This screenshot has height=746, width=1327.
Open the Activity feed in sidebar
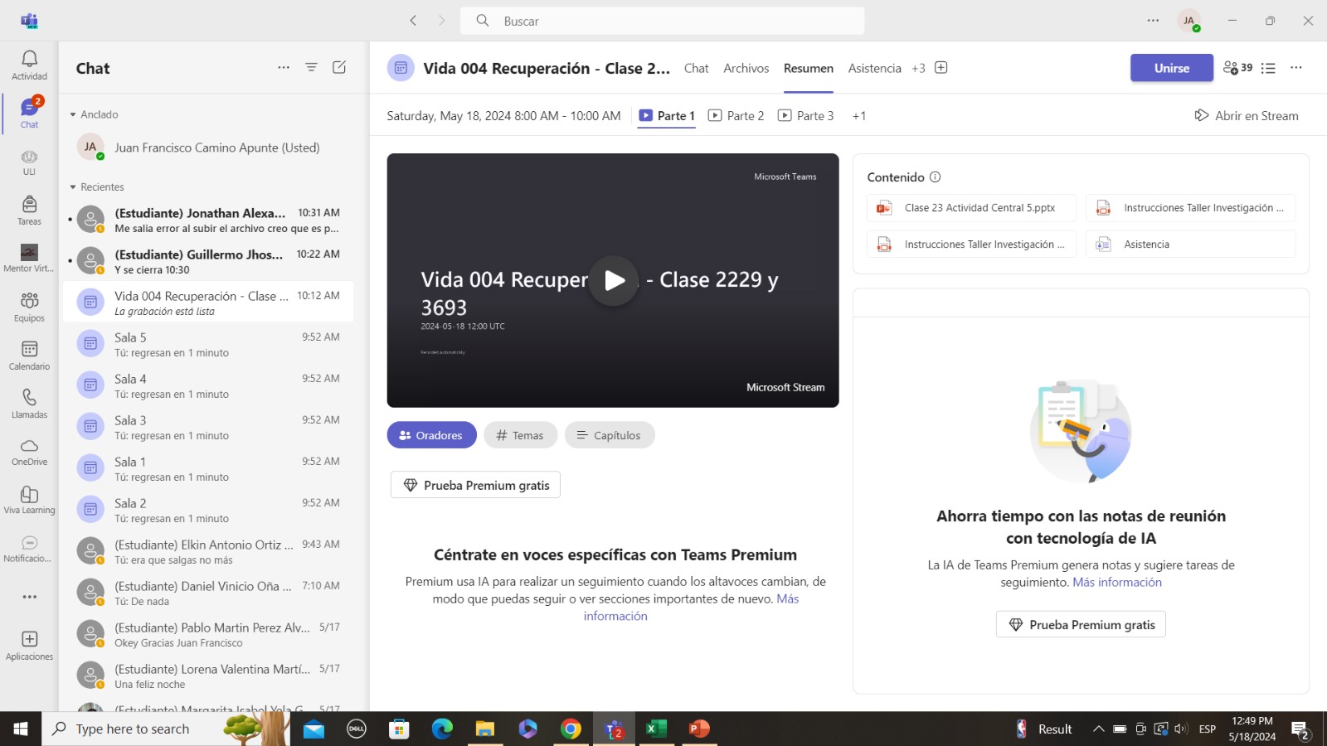pos(29,65)
